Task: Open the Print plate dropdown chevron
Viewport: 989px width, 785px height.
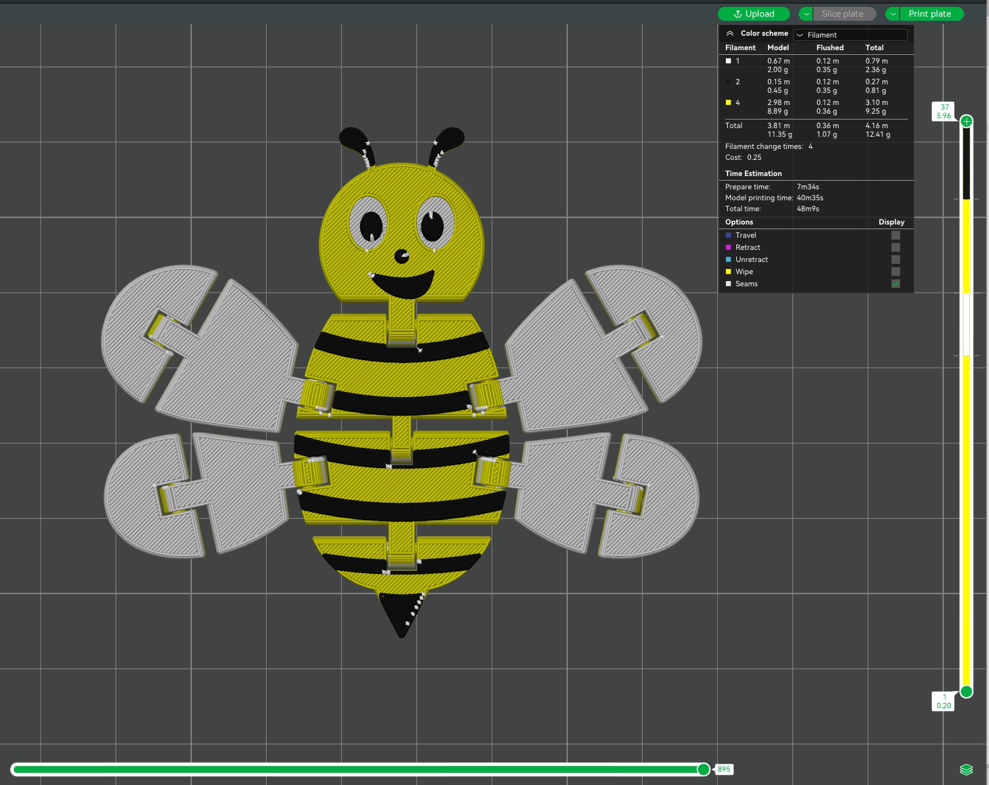Action: point(892,14)
